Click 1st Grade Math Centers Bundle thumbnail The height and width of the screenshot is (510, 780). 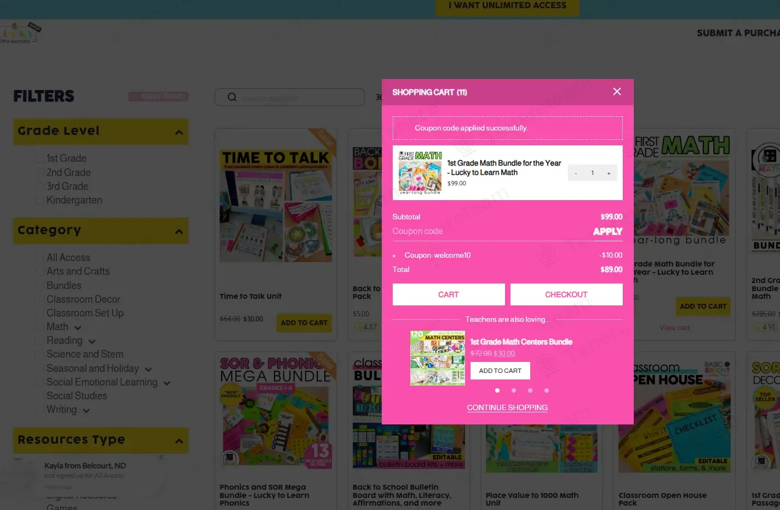[x=438, y=358]
